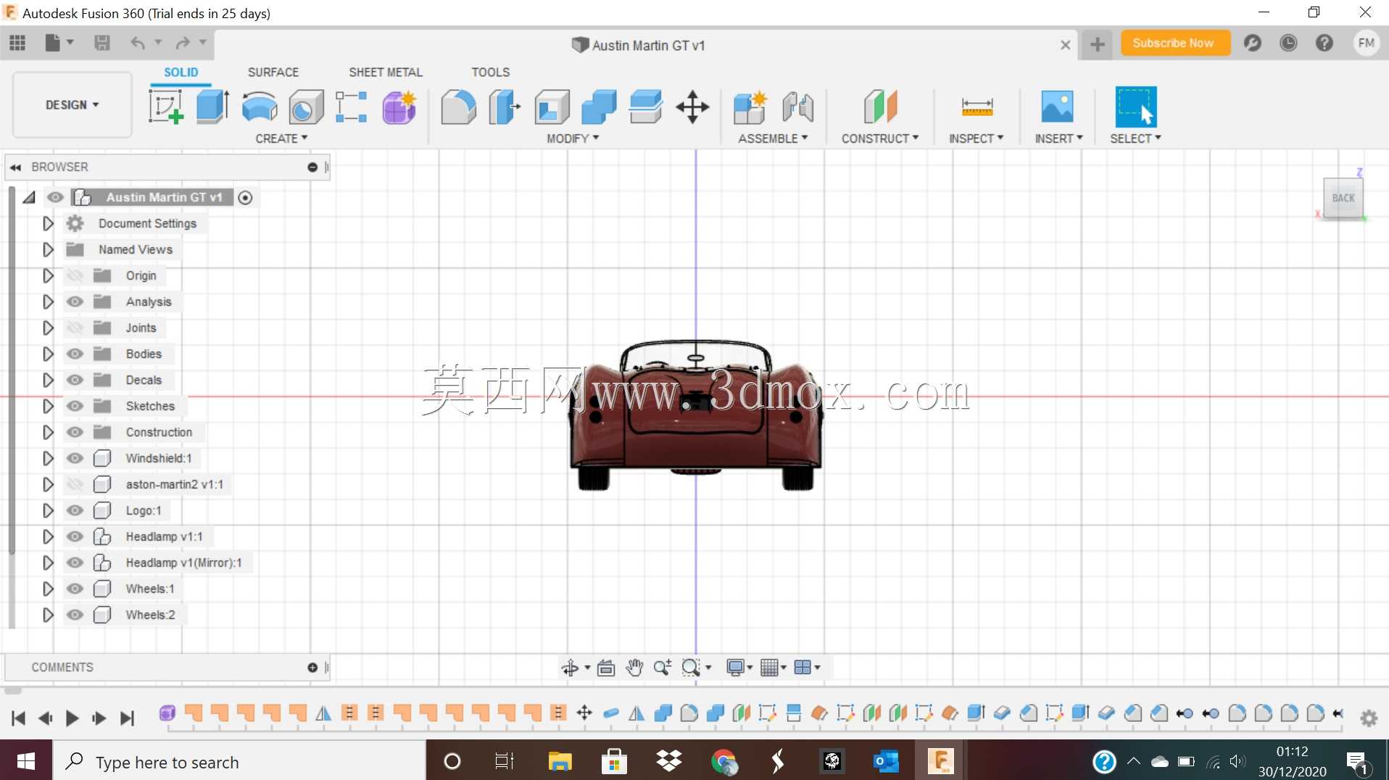This screenshot has height=780, width=1389.
Task: Expand the Sketches folder
Action: [48, 406]
